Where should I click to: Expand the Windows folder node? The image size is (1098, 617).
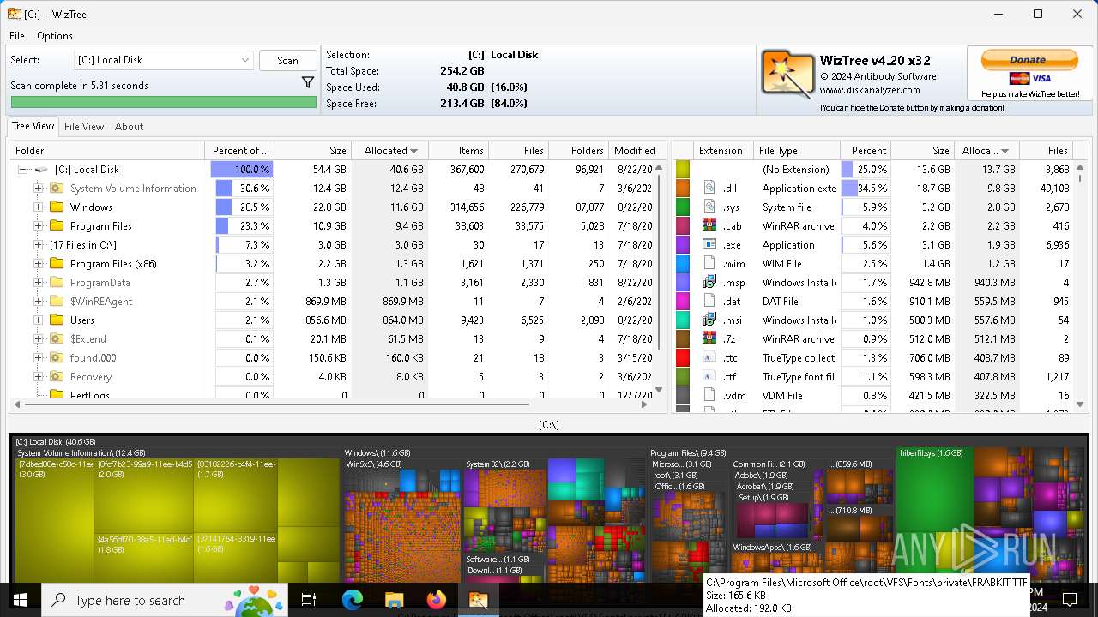[39, 207]
